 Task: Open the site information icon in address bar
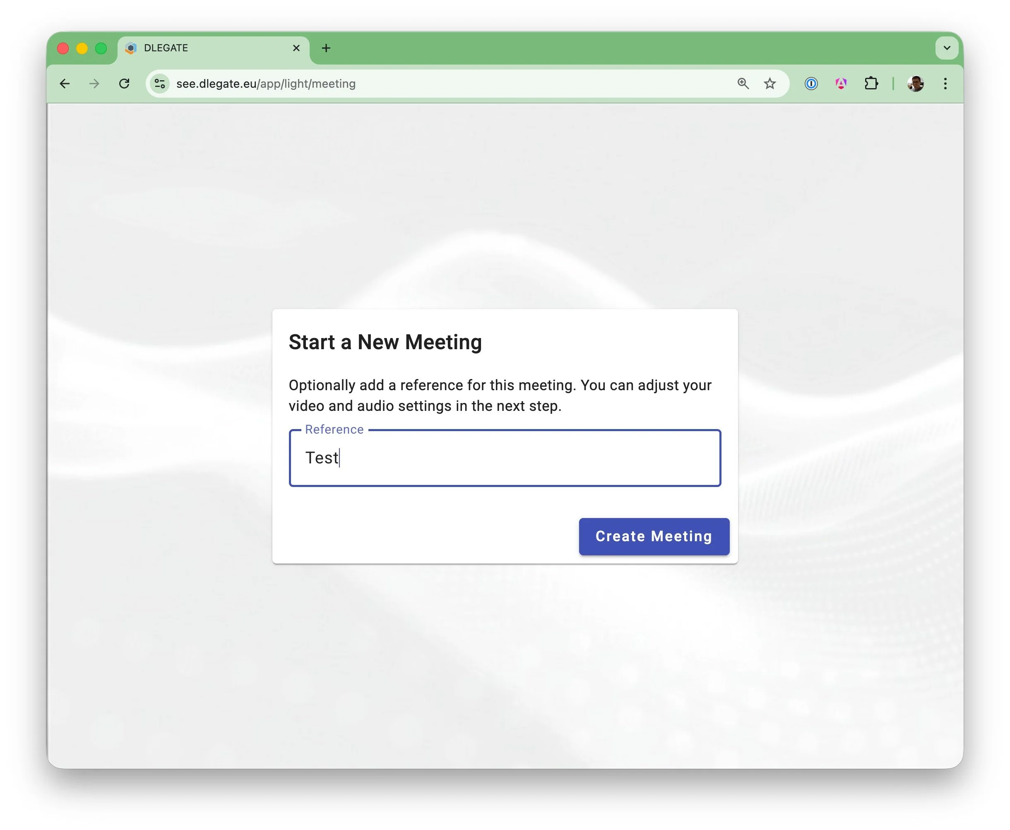(160, 84)
